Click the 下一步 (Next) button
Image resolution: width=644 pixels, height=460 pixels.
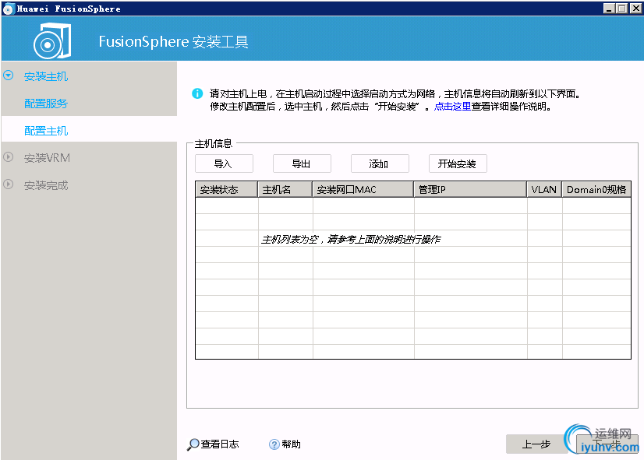tap(607, 444)
